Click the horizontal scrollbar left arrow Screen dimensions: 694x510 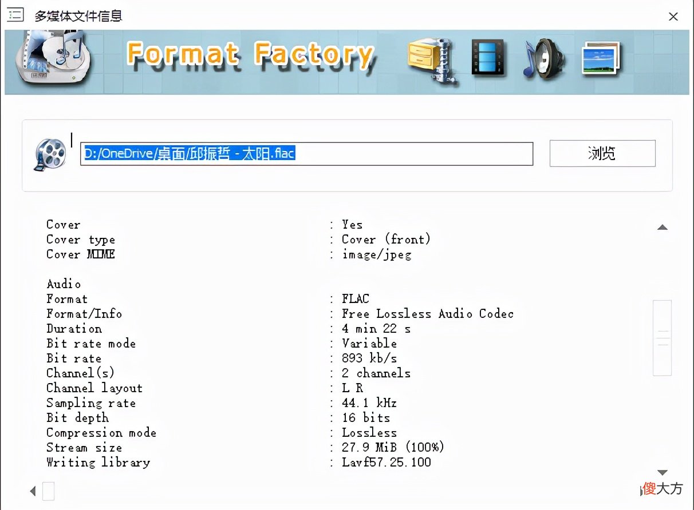[x=33, y=491]
